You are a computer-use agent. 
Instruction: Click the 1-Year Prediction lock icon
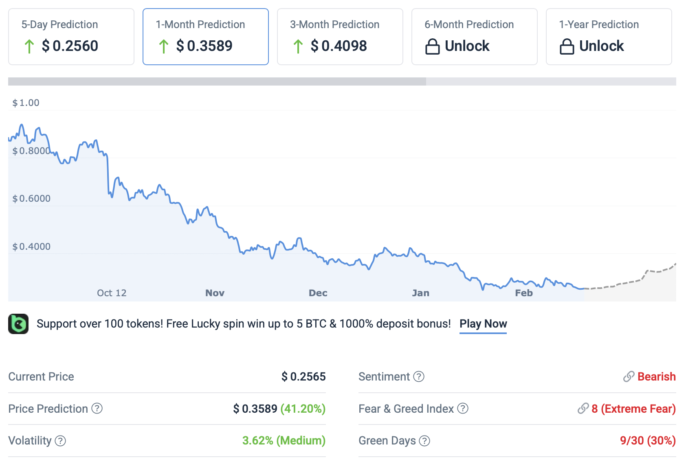[x=567, y=46]
